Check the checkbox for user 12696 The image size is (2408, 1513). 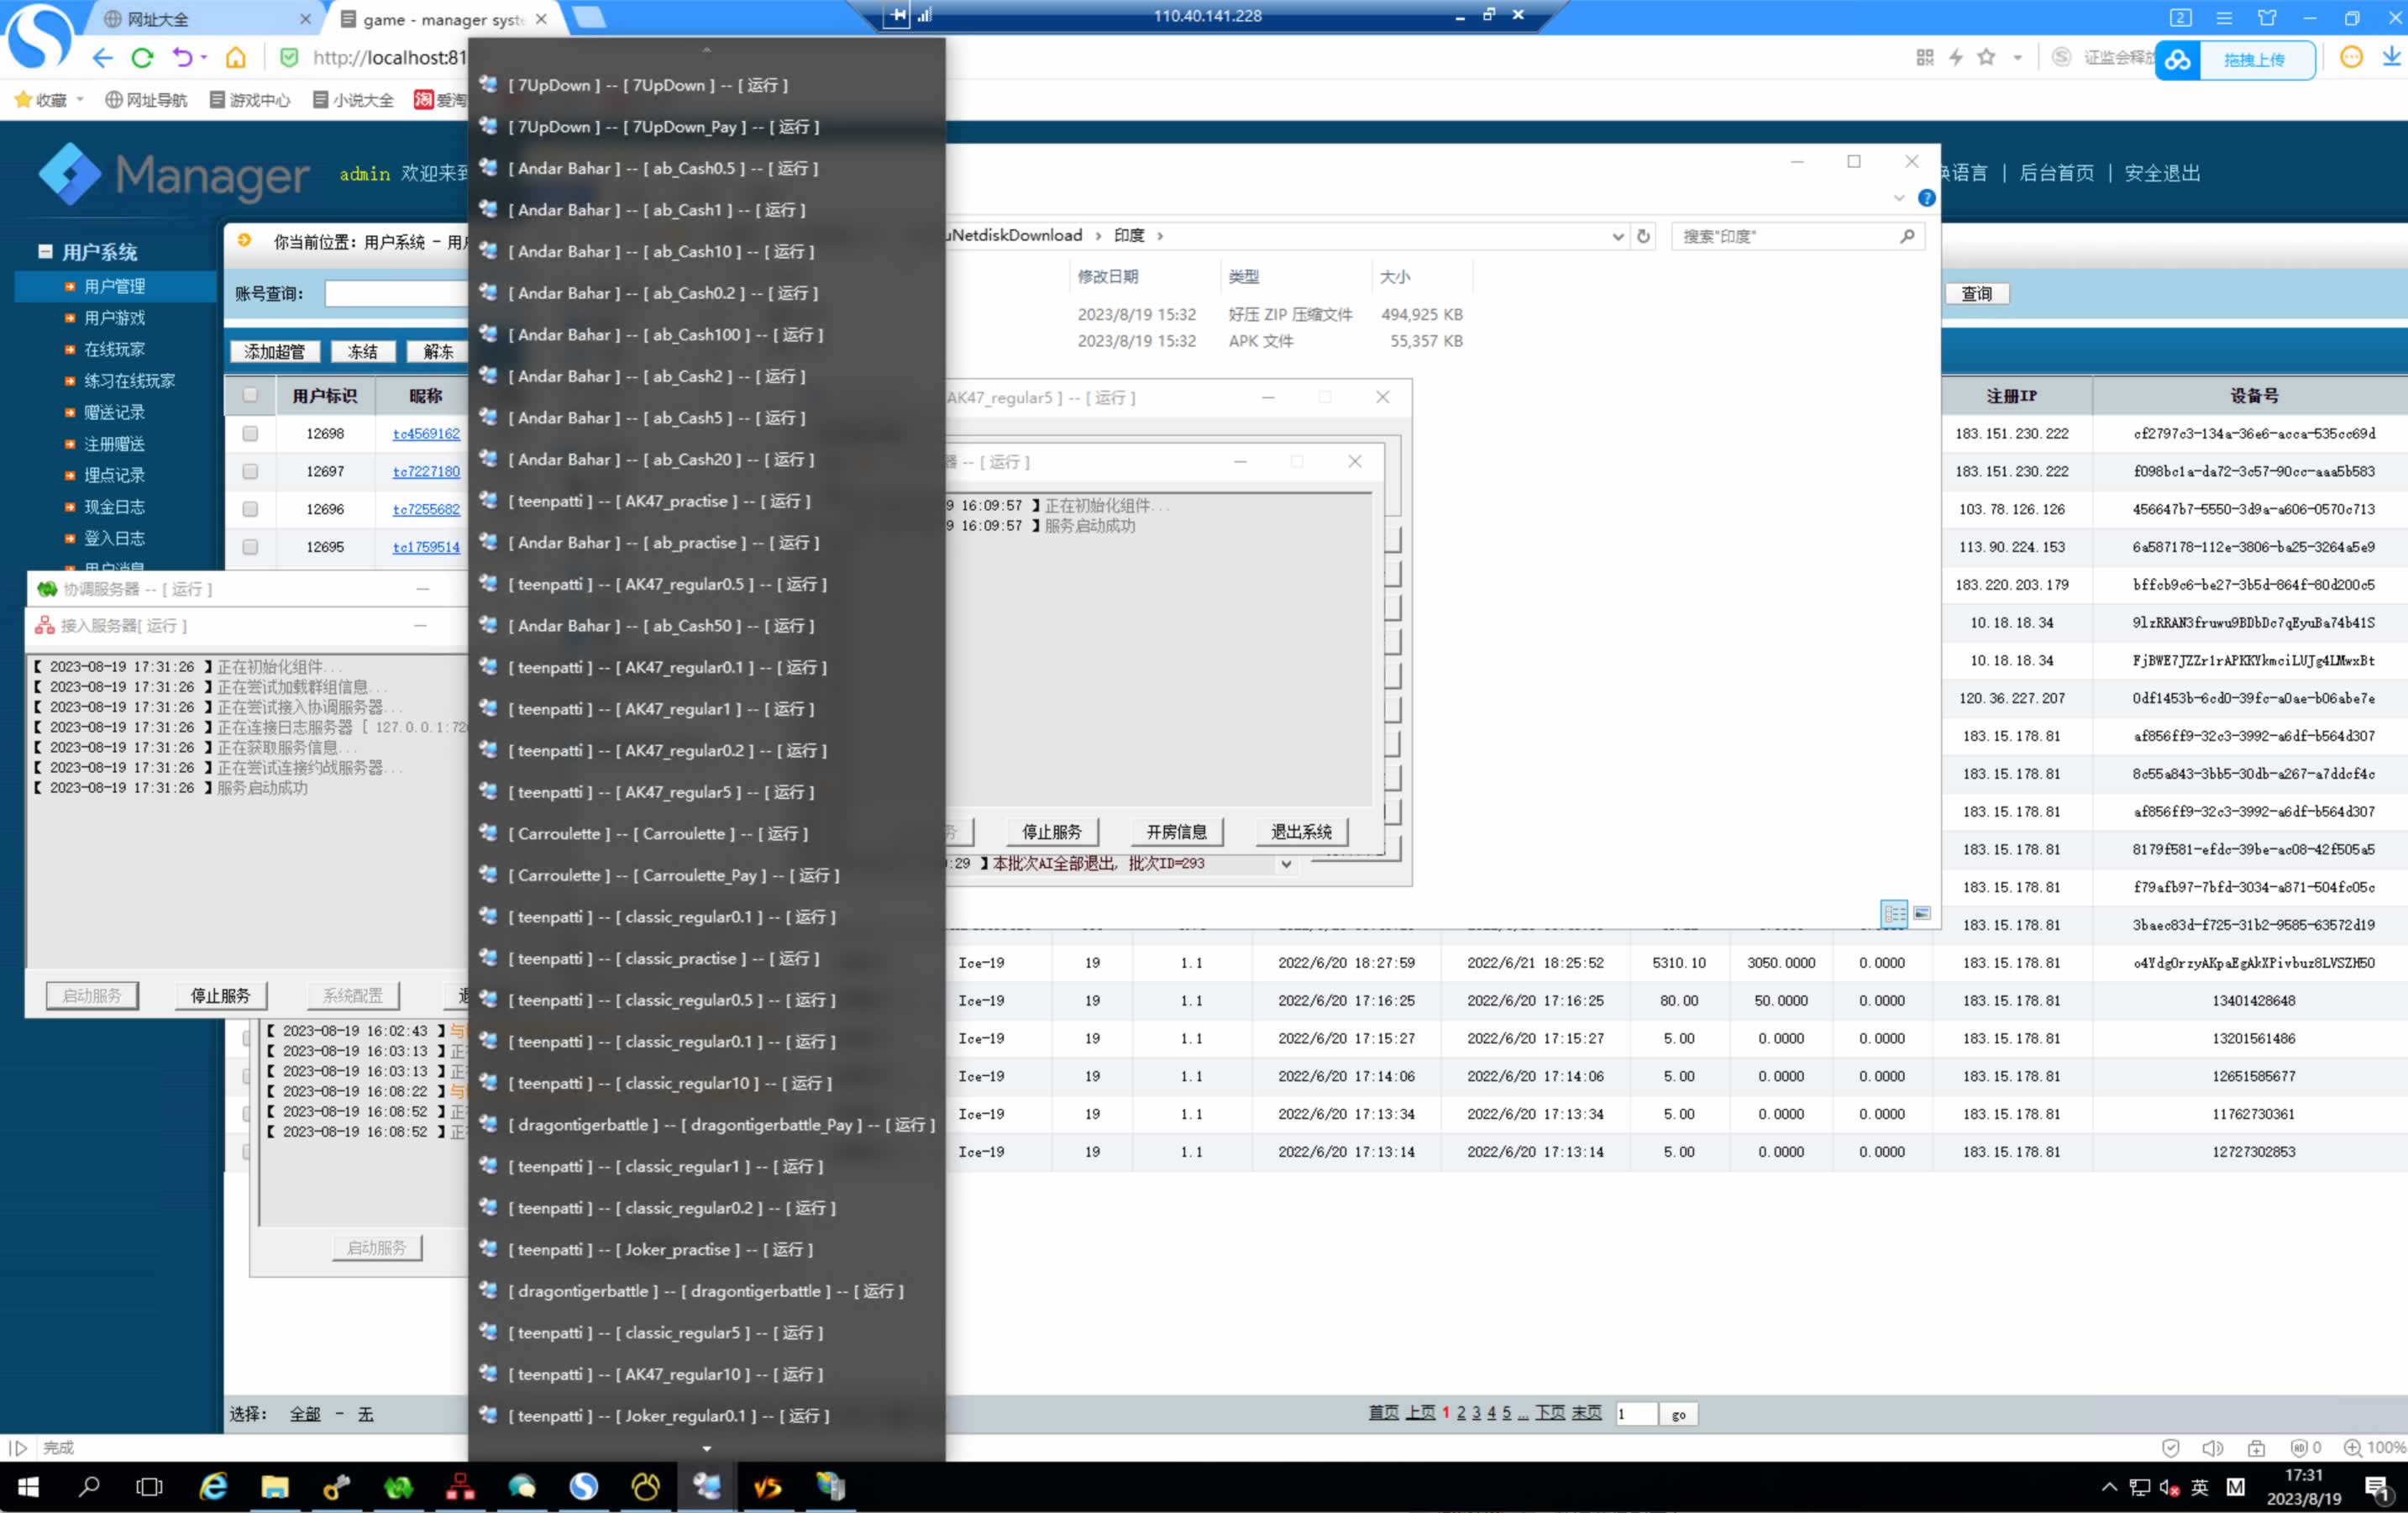click(250, 509)
